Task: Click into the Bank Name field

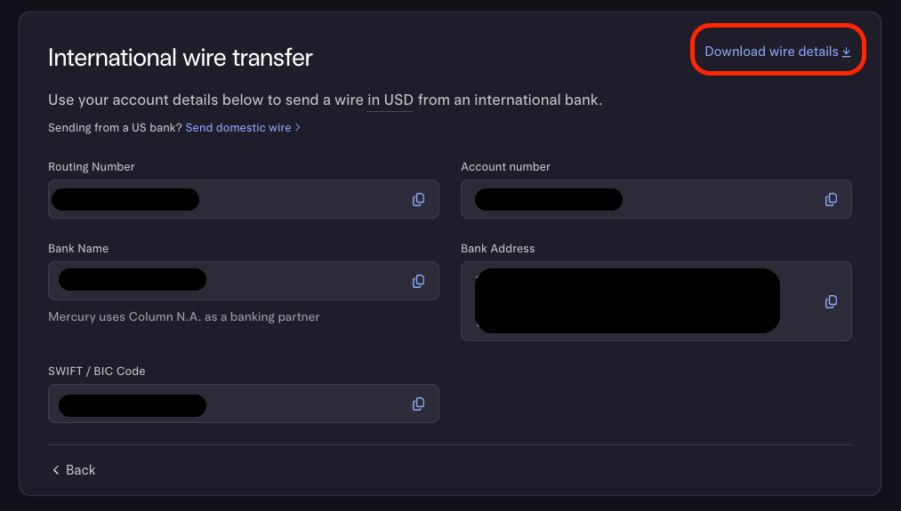Action: pyautogui.click(x=302, y=282)
